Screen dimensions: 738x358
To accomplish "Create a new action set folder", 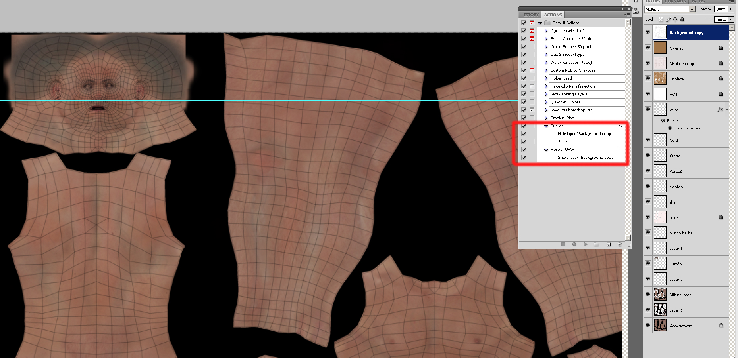I will coord(596,244).
